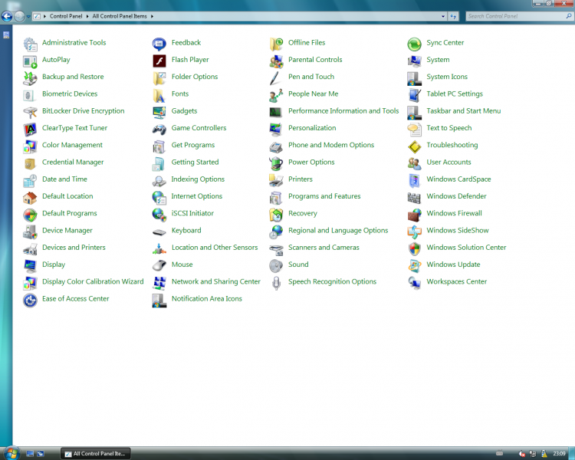Open the Offline Files icon
Screen dimensions: 575x460
coord(276,44)
